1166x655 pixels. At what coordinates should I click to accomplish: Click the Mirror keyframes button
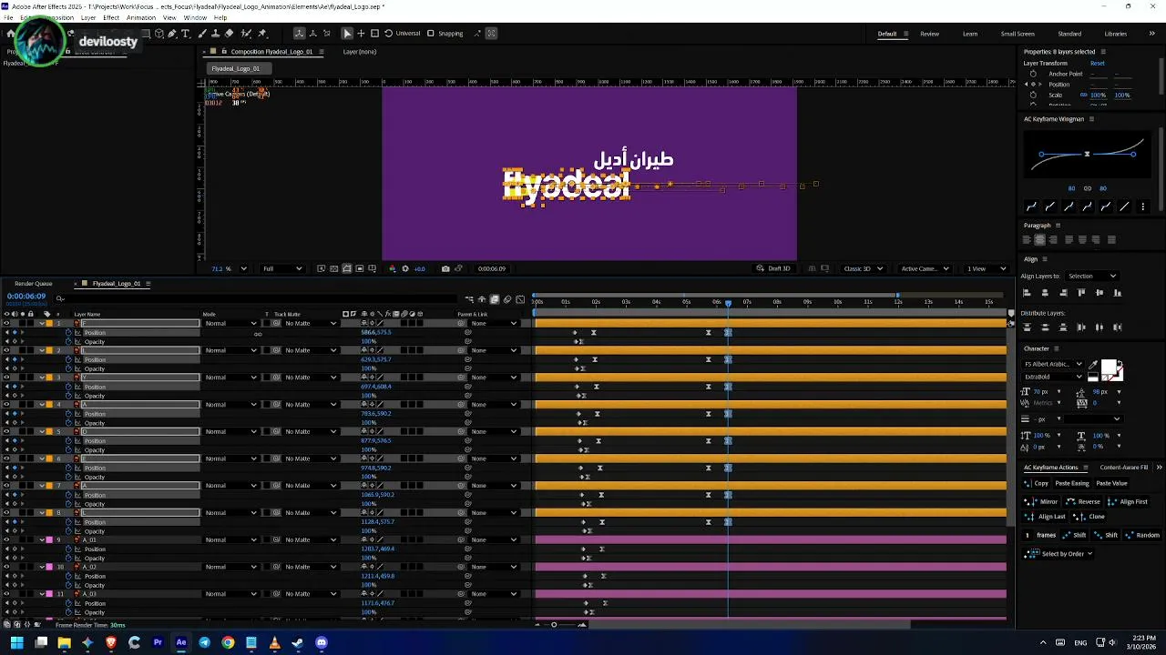[1041, 501]
